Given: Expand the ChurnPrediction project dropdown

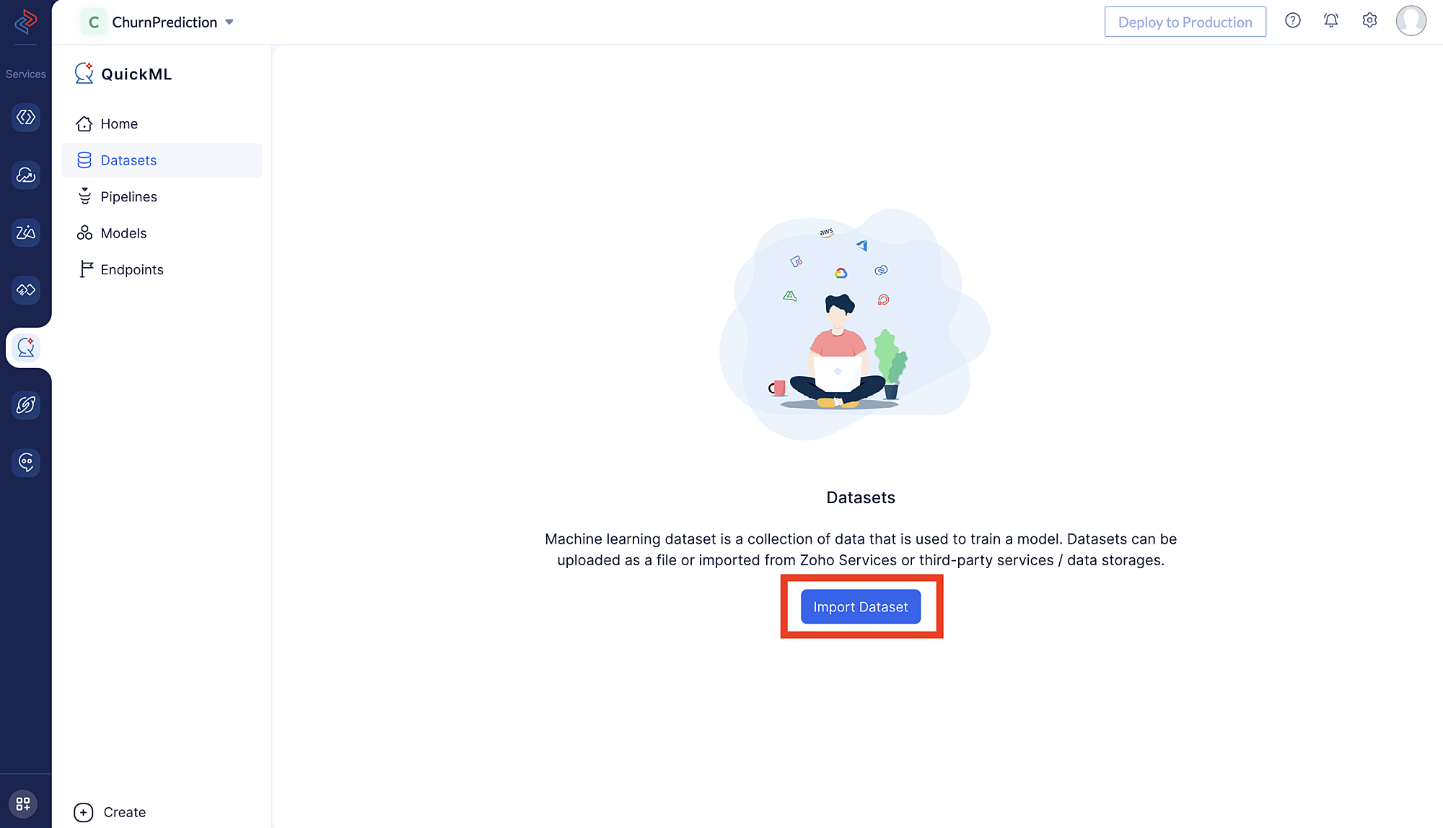Looking at the screenshot, I should [230, 22].
